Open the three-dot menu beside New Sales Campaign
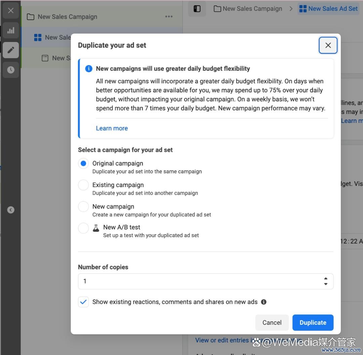This screenshot has width=363, height=355. point(169,16)
